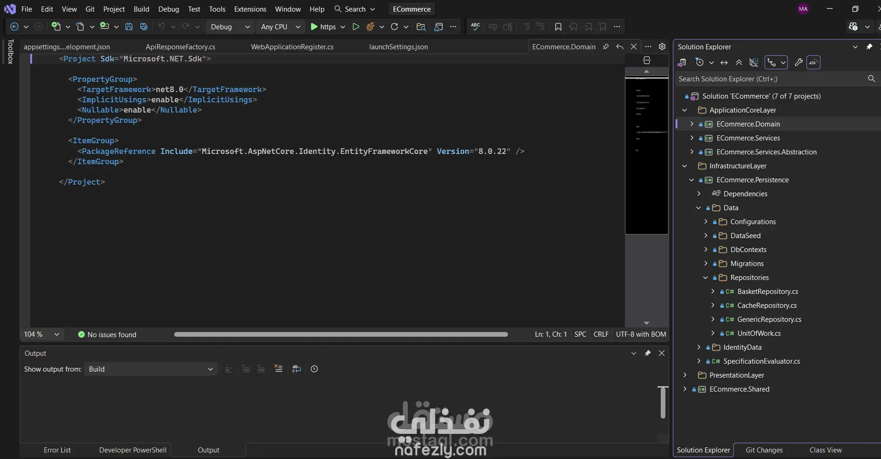881x459 pixels.
Task: Collapse the Repositories folder
Action: point(705,278)
